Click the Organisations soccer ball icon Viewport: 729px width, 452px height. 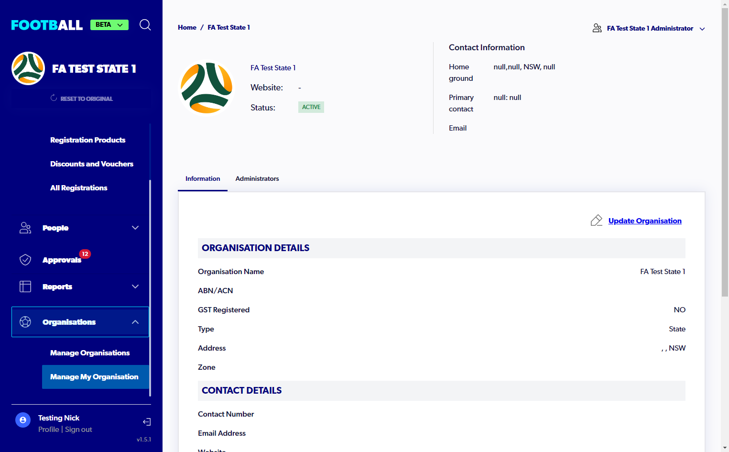(x=25, y=322)
